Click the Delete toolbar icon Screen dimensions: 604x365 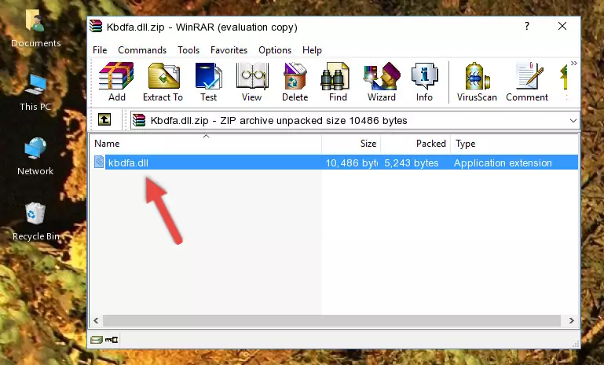tap(295, 82)
